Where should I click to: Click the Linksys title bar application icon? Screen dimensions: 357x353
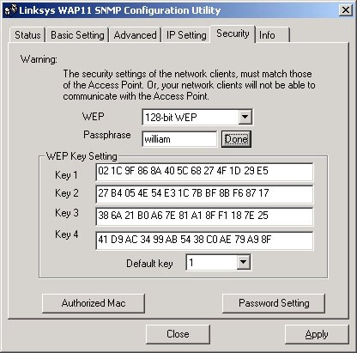pos(11,10)
